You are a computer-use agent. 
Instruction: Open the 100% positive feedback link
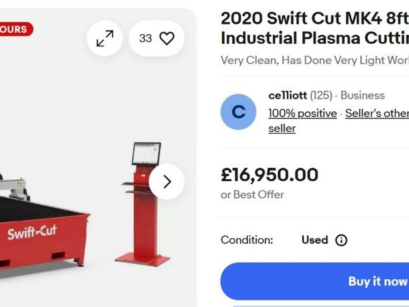[x=302, y=113]
